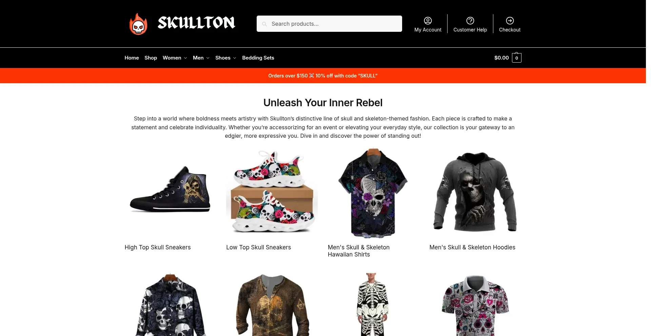
Task: Click the $0.00 cart total
Action: [x=501, y=58]
